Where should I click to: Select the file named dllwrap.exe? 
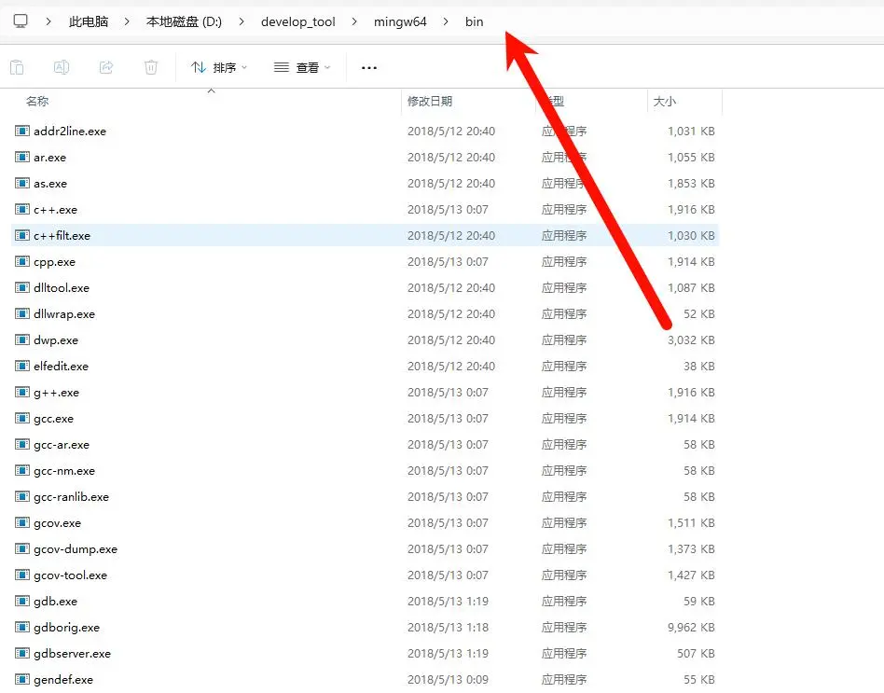[63, 314]
